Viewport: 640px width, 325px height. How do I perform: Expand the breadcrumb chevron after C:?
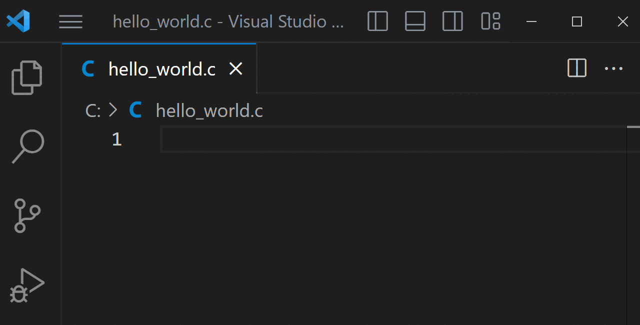click(x=113, y=110)
